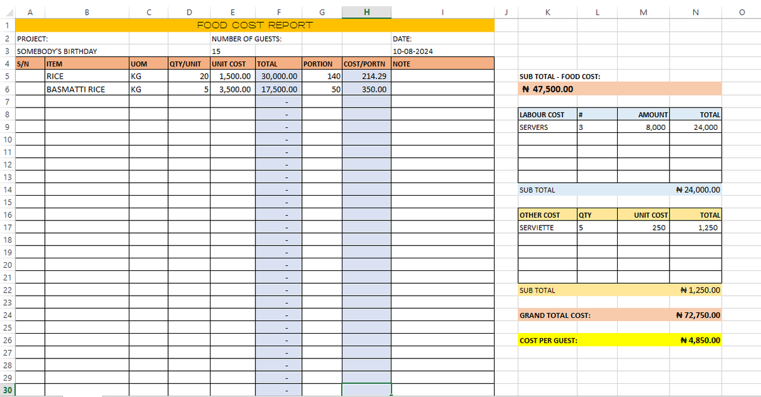Select the quantity cell showing 20

189,76
